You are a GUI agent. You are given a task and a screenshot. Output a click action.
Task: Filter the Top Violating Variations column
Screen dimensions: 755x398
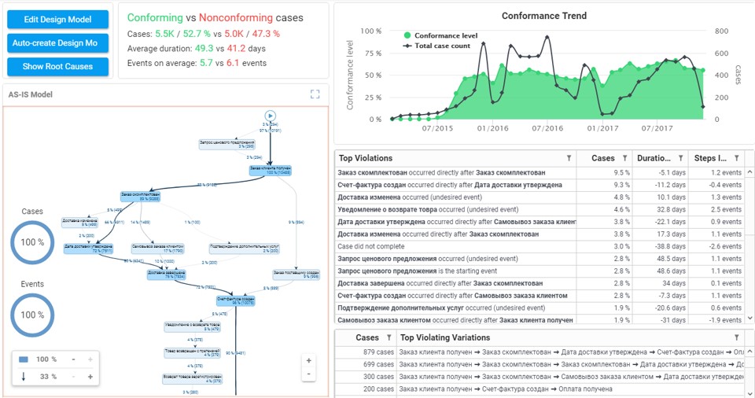tap(736, 337)
